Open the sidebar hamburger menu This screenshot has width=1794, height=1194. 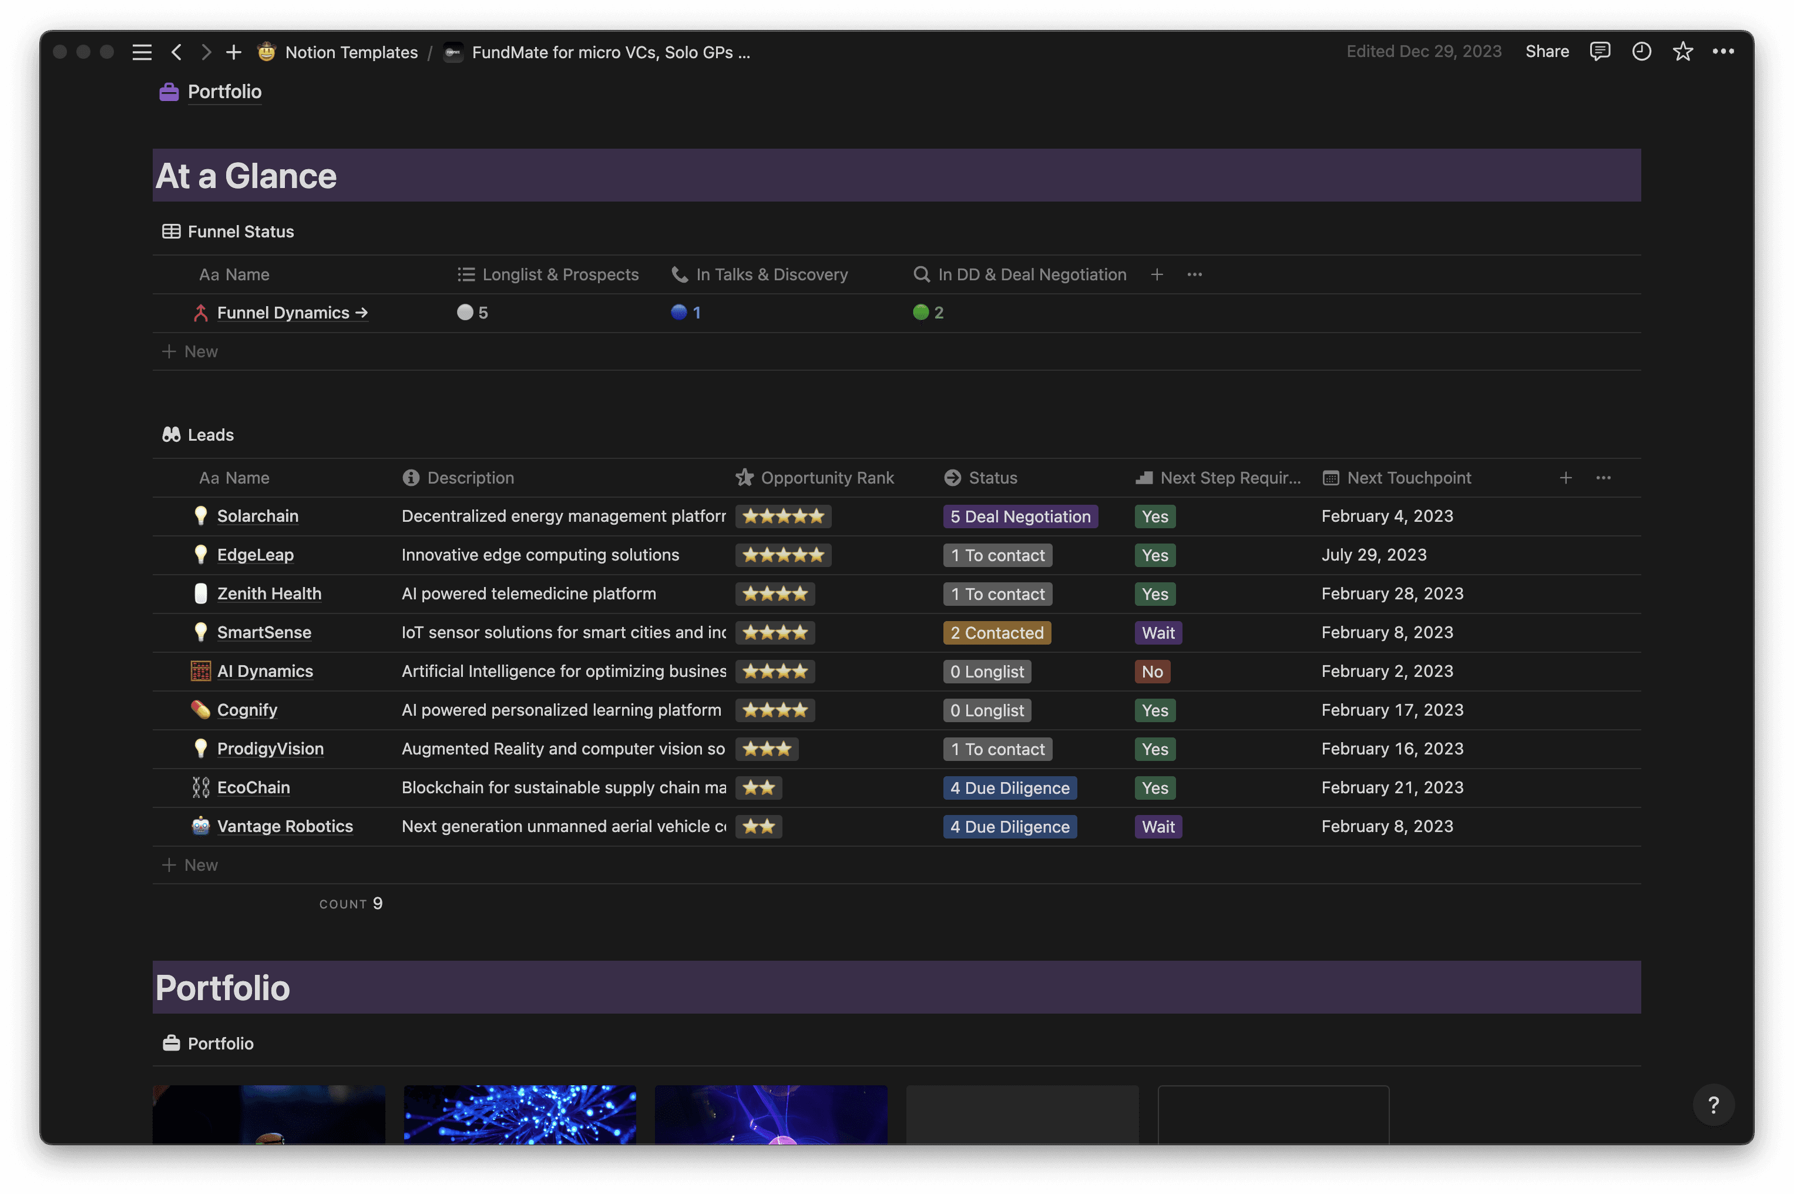click(x=142, y=52)
